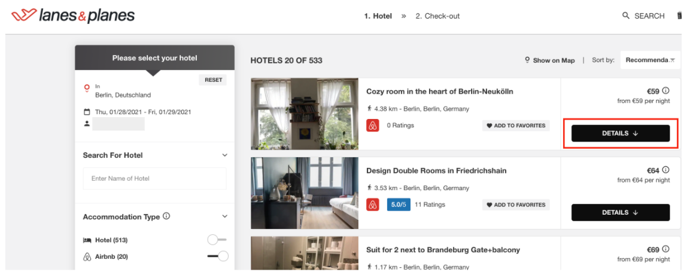The width and height of the screenshot is (687, 275).
Task: Click the map pin icon by Show on Map
Action: point(527,60)
